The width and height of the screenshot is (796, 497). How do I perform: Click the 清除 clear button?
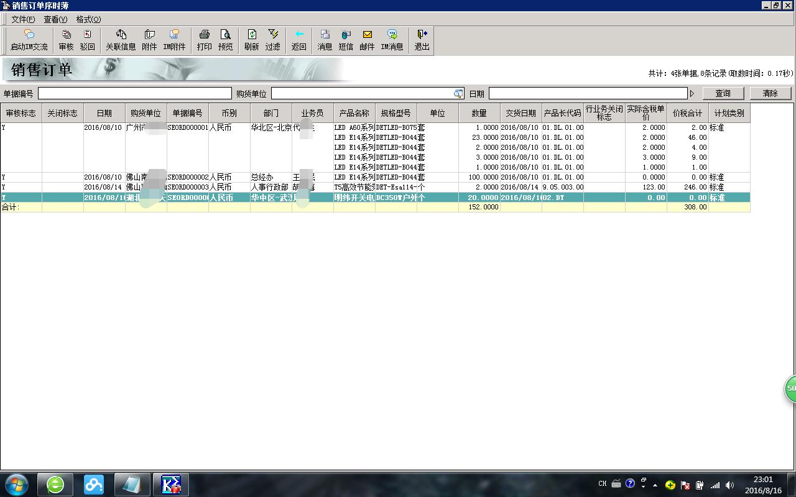pos(771,93)
